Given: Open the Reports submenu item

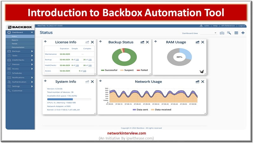Looking at the screenshot, I should tap(15, 40).
